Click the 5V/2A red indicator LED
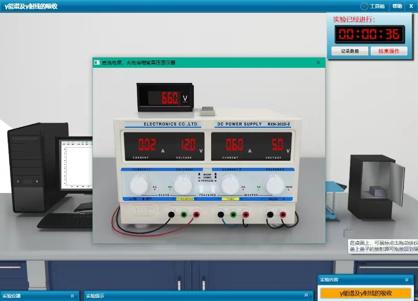418x301 pixels. (289, 189)
